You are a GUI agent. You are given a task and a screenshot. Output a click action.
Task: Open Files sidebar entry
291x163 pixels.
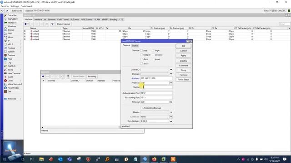tap(10, 59)
